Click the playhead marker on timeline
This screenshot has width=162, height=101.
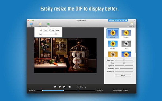coord(78,90)
